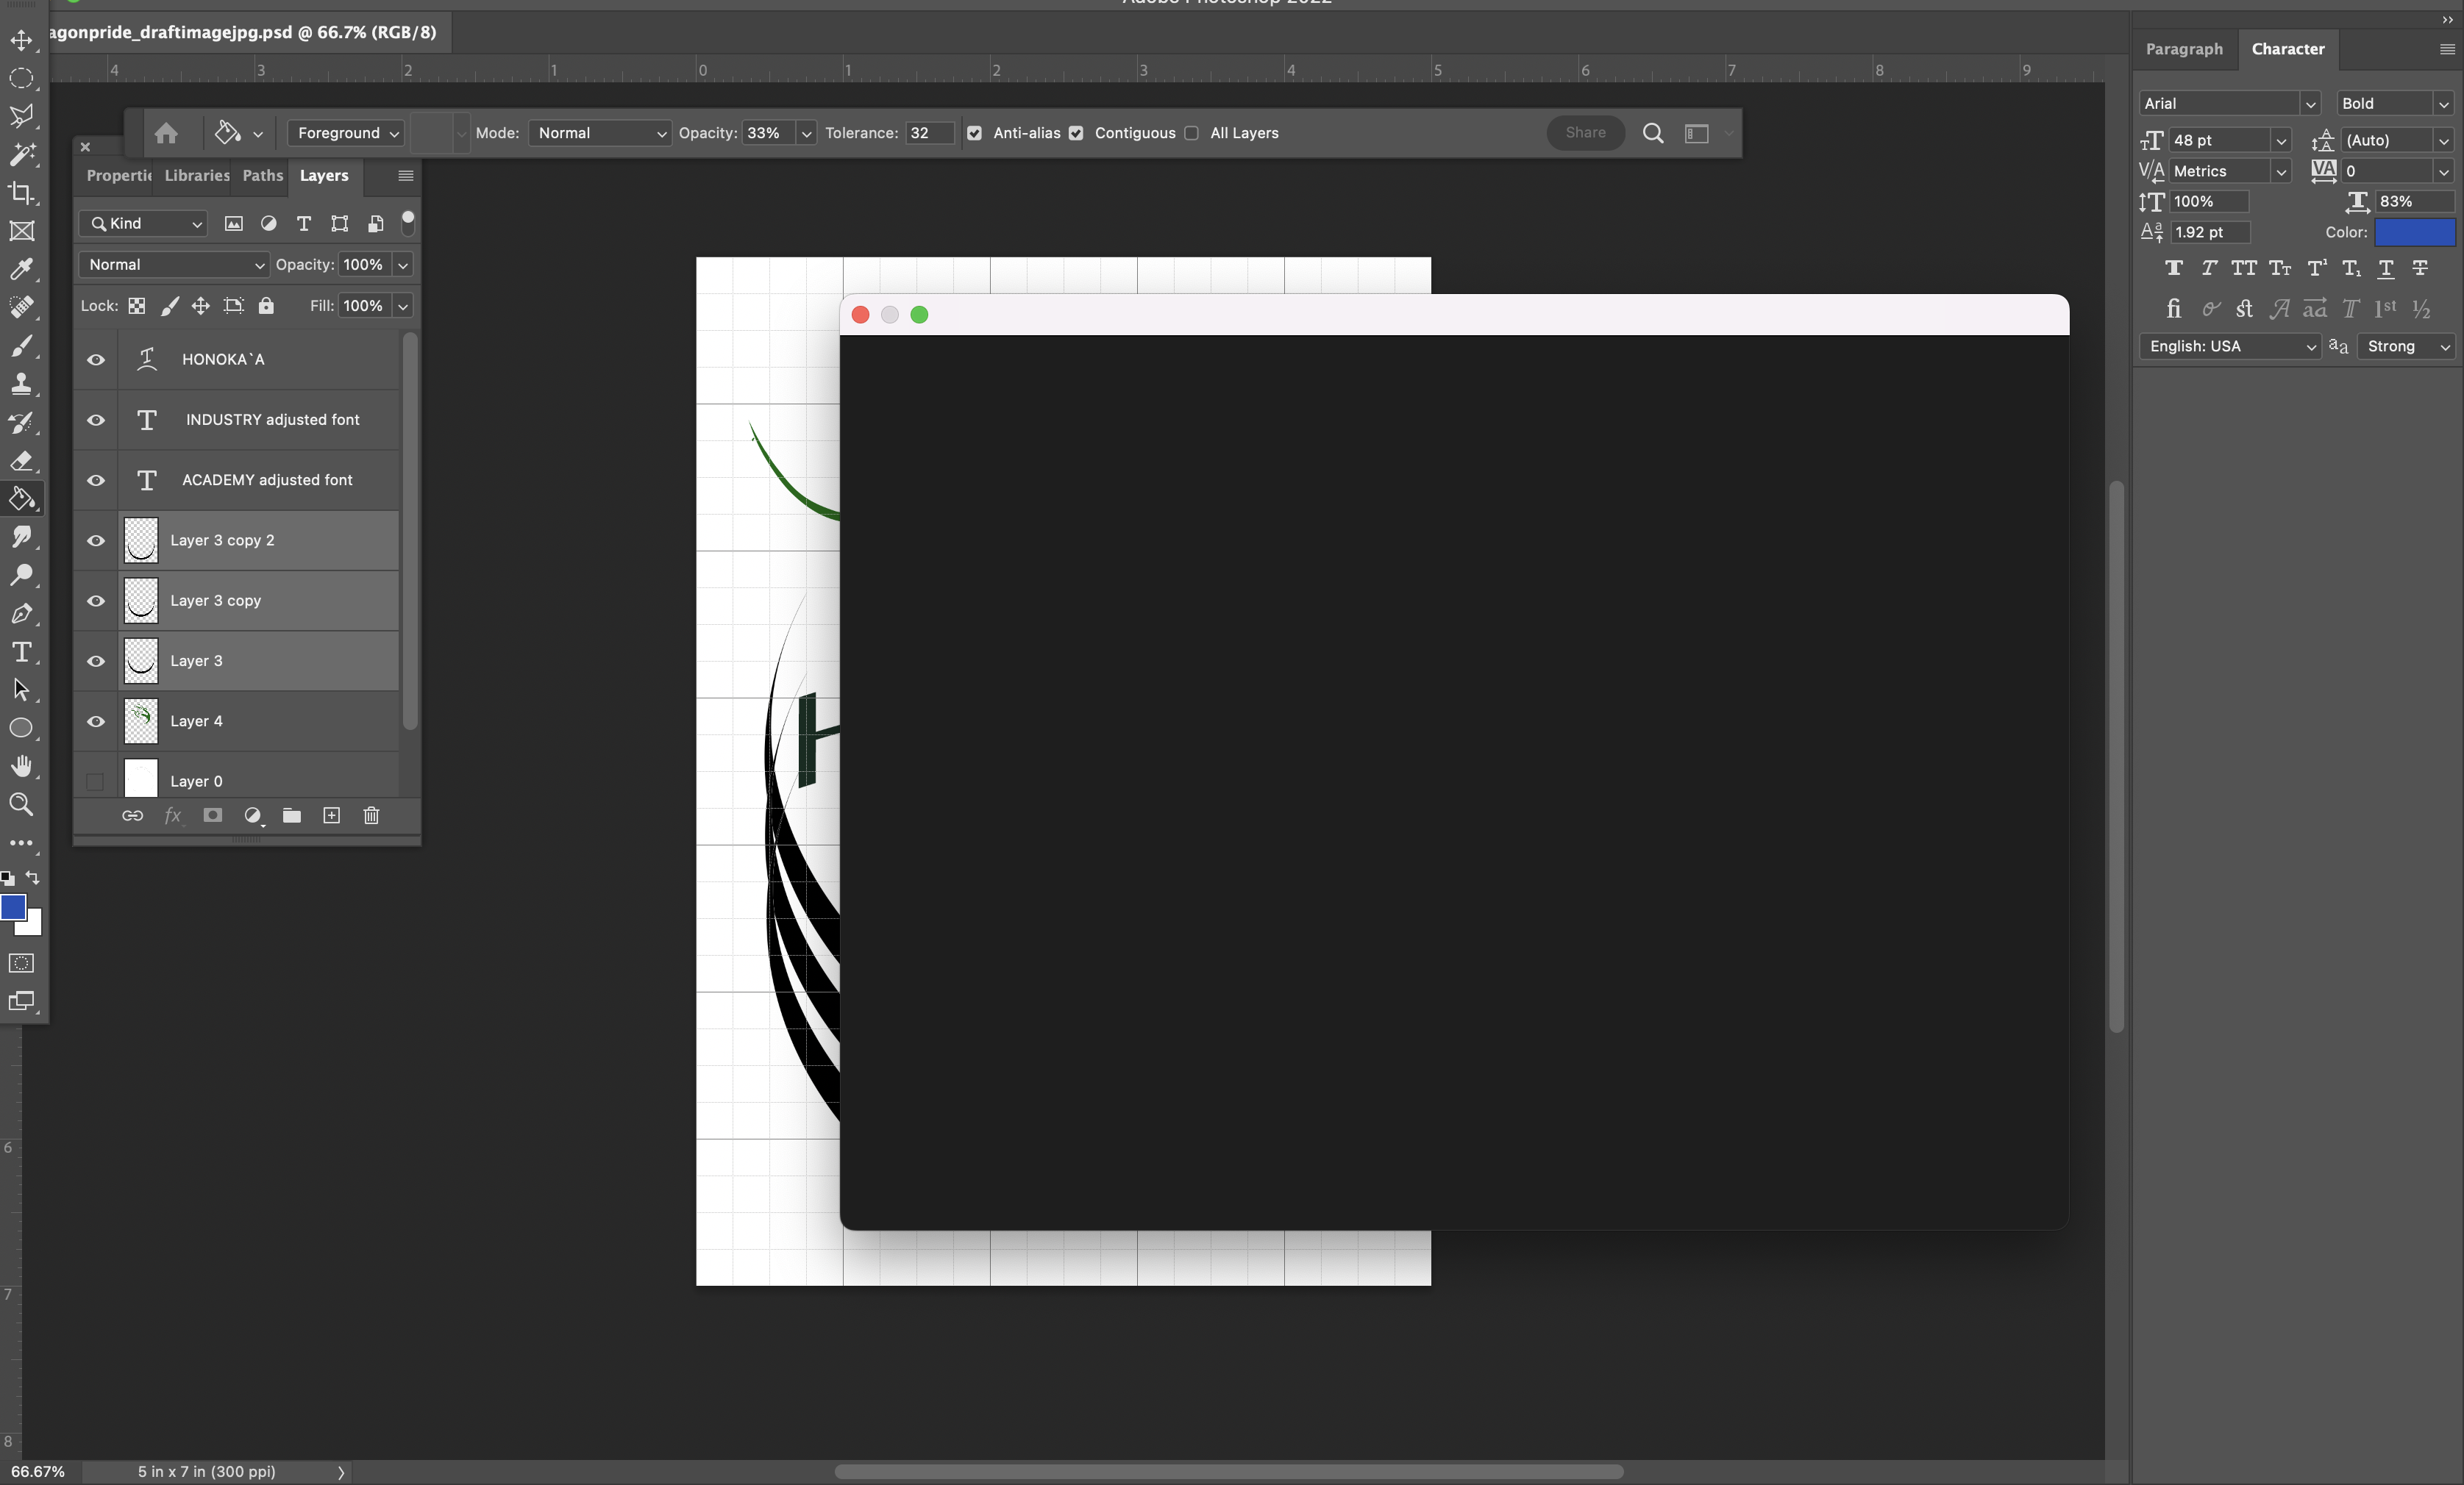Viewport: 2464px width, 1485px height.
Task: Click the Add Layer Style fx icon
Action: coord(172,815)
